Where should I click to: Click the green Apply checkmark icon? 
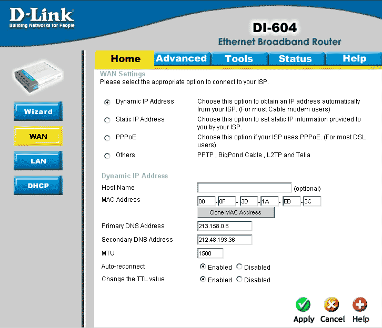pos(303,304)
